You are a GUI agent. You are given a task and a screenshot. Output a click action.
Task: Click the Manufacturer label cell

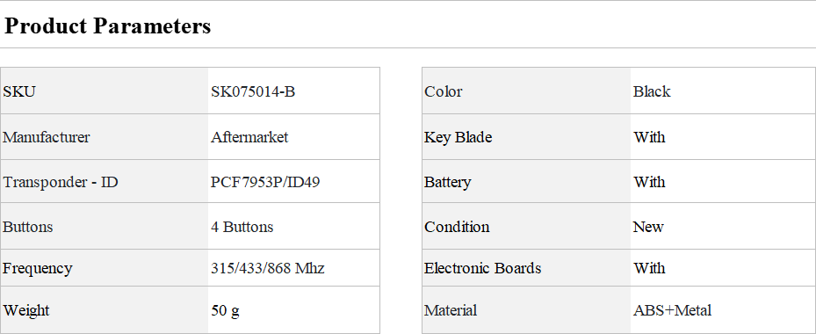click(104, 137)
